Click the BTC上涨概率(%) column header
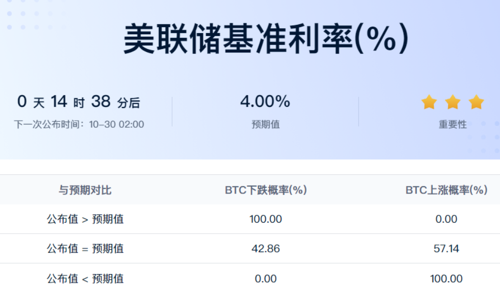 446,190
